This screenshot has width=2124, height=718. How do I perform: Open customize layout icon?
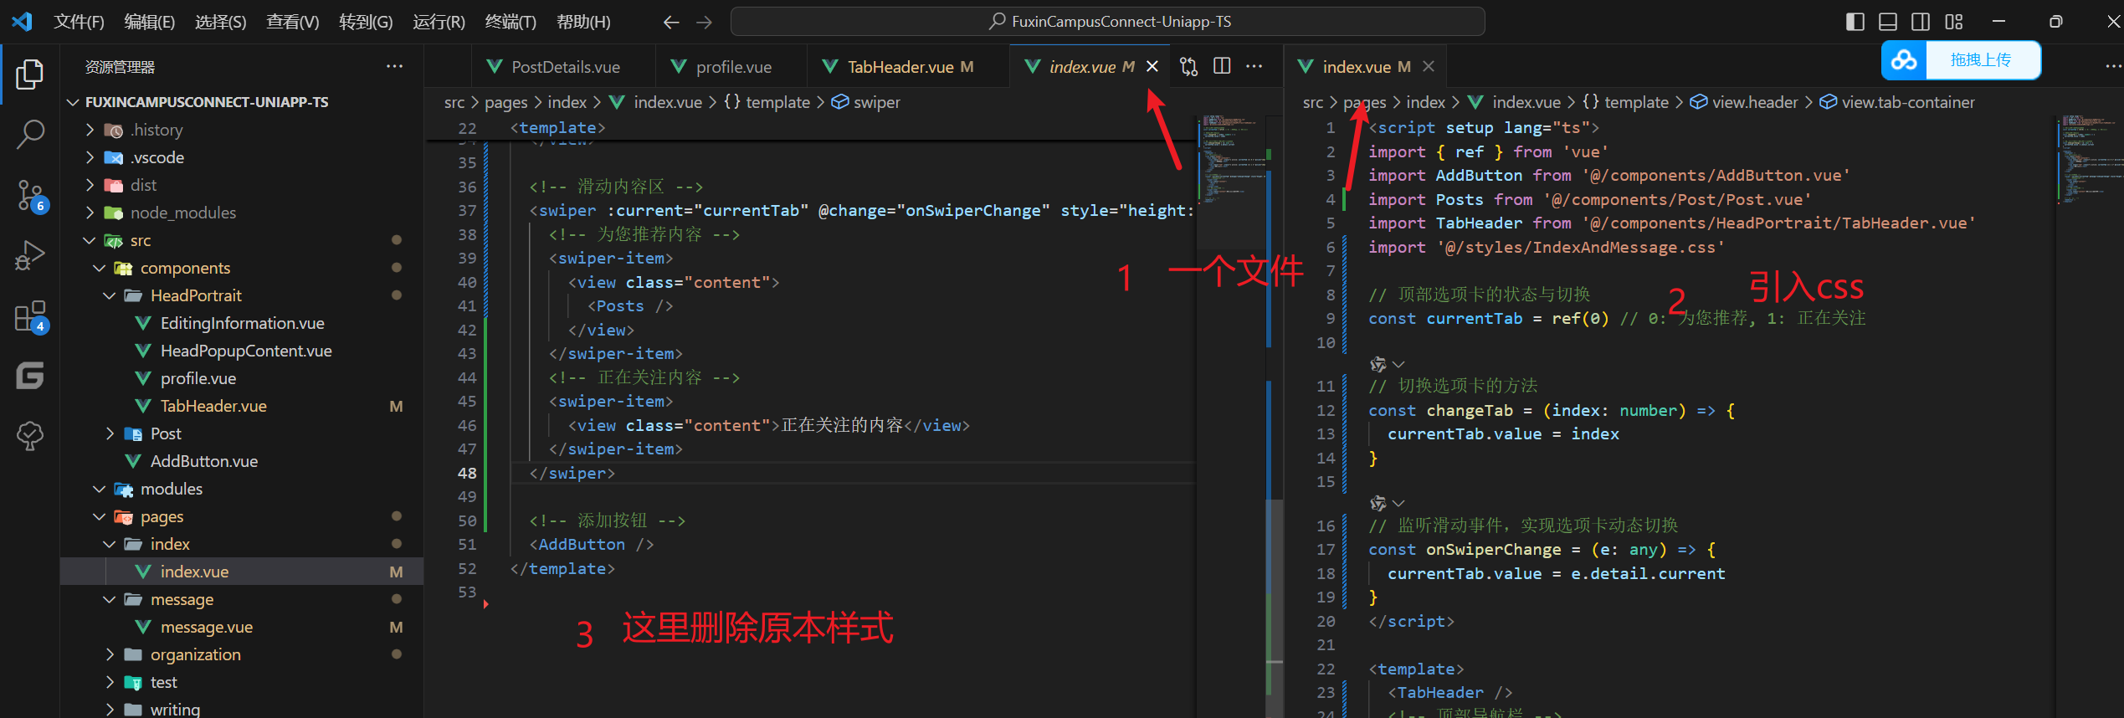tap(1954, 22)
